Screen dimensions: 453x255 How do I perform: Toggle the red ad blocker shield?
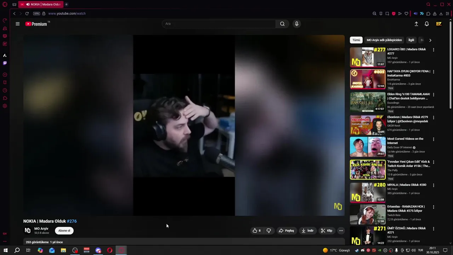pos(394,13)
